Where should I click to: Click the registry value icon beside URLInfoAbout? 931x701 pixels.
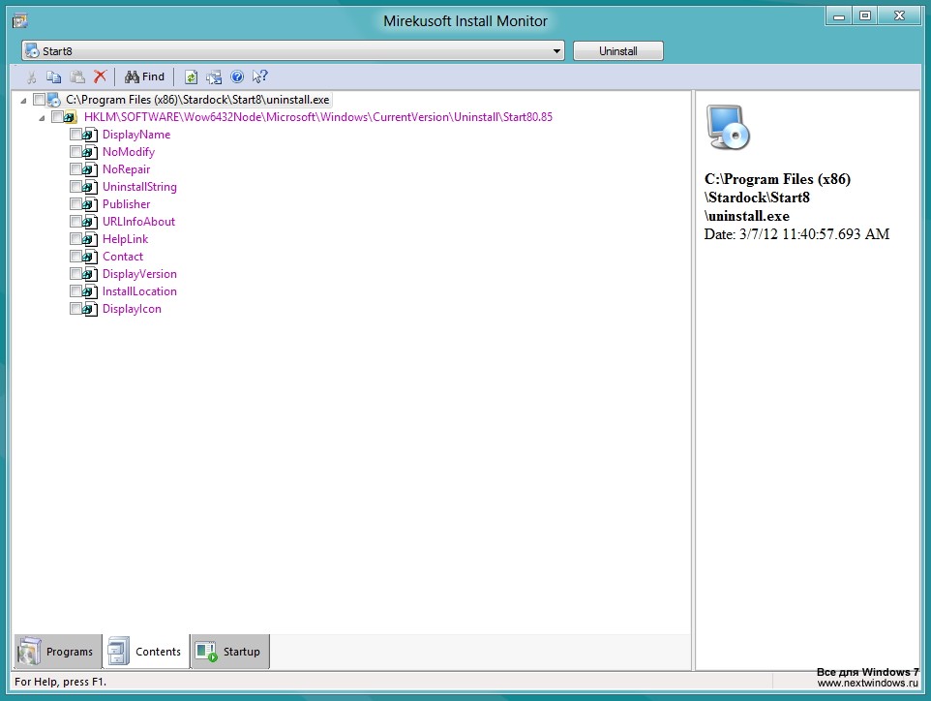point(90,222)
